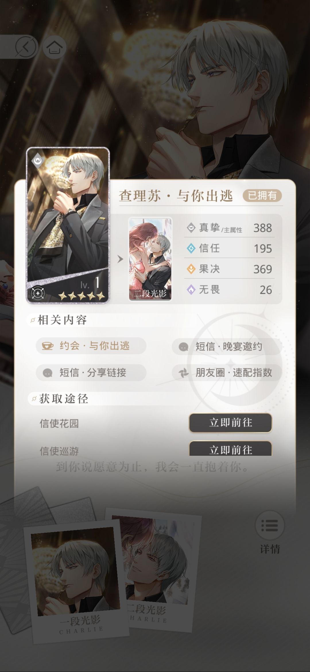Click the 果决 attribute icon
Screen dimensions: 310x672
click(x=191, y=269)
